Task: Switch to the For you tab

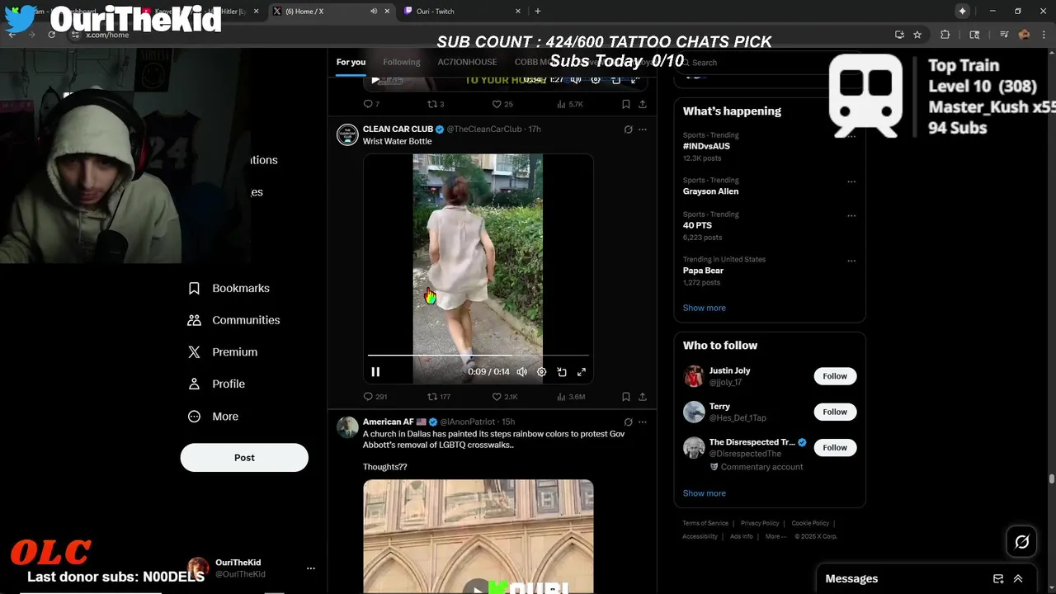Action: [x=351, y=62]
